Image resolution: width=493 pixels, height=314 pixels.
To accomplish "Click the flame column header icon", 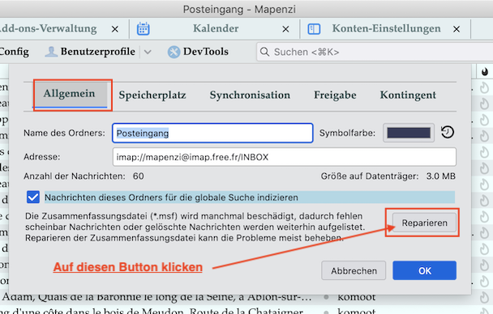I will (485, 72).
